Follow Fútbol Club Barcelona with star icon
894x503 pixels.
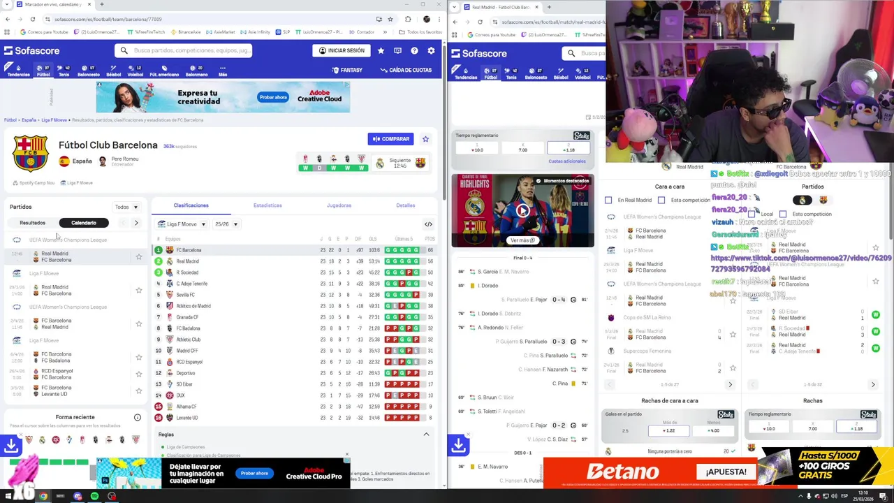(425, 139)
